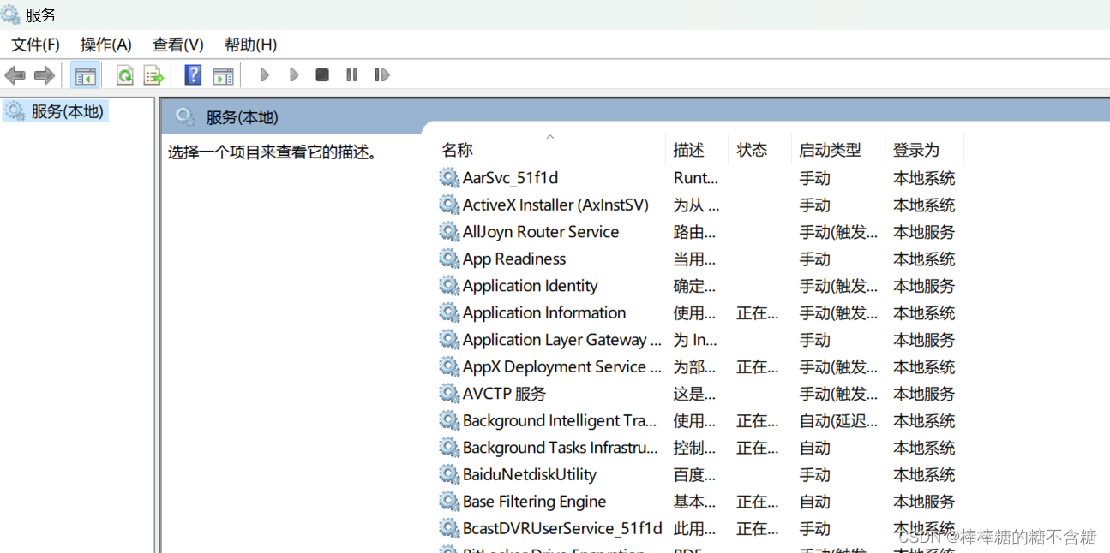This screenshot has height=553, width=1110.
Task: Select AppX Deployment Service name
Action: (x=562, y=366)
